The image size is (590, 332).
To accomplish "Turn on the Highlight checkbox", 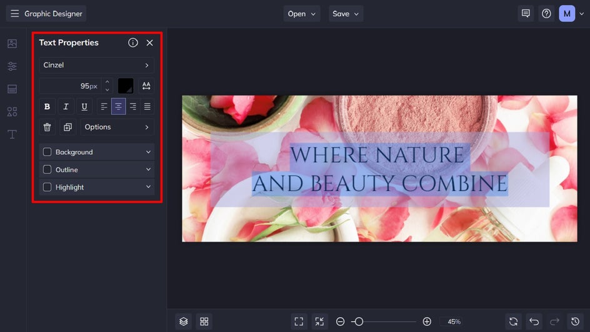I will pos(47,187).
